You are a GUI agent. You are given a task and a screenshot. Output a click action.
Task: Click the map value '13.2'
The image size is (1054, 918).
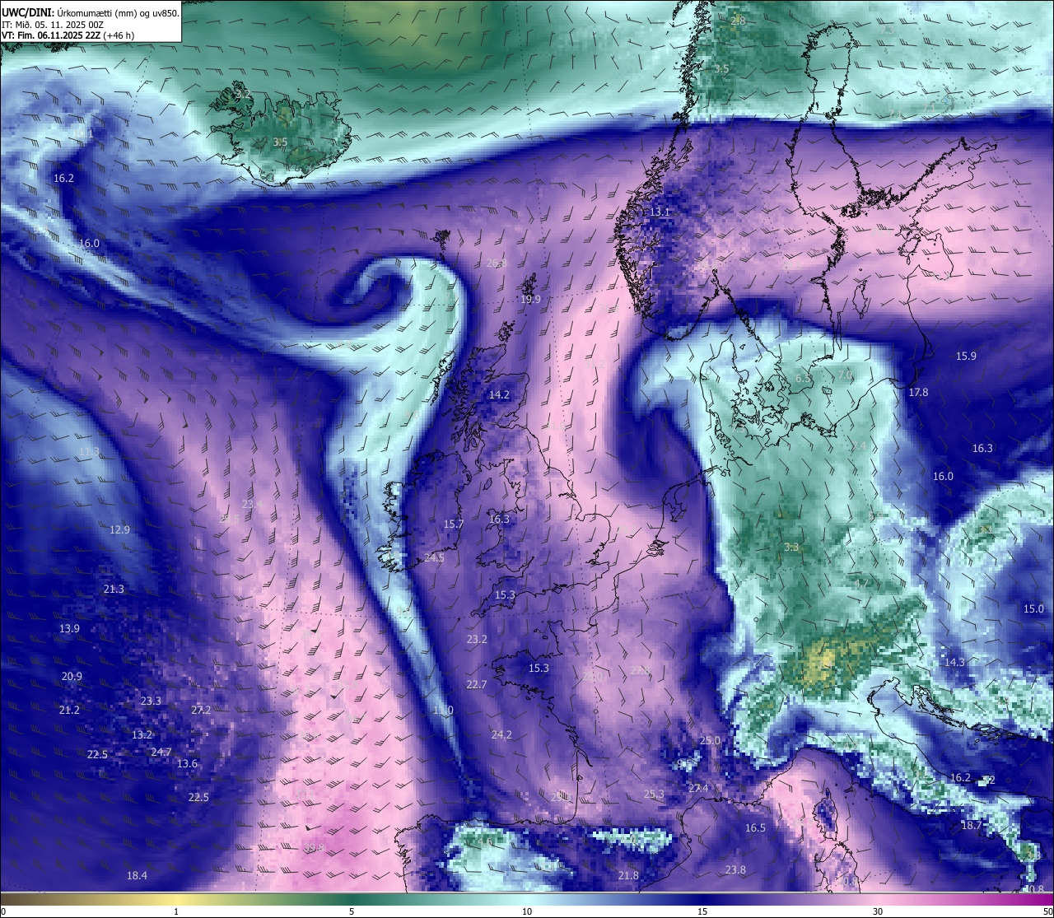[x=142, y=735]
